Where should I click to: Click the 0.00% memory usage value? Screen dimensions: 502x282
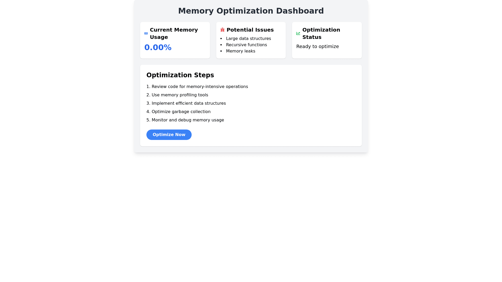coord(158,48)
